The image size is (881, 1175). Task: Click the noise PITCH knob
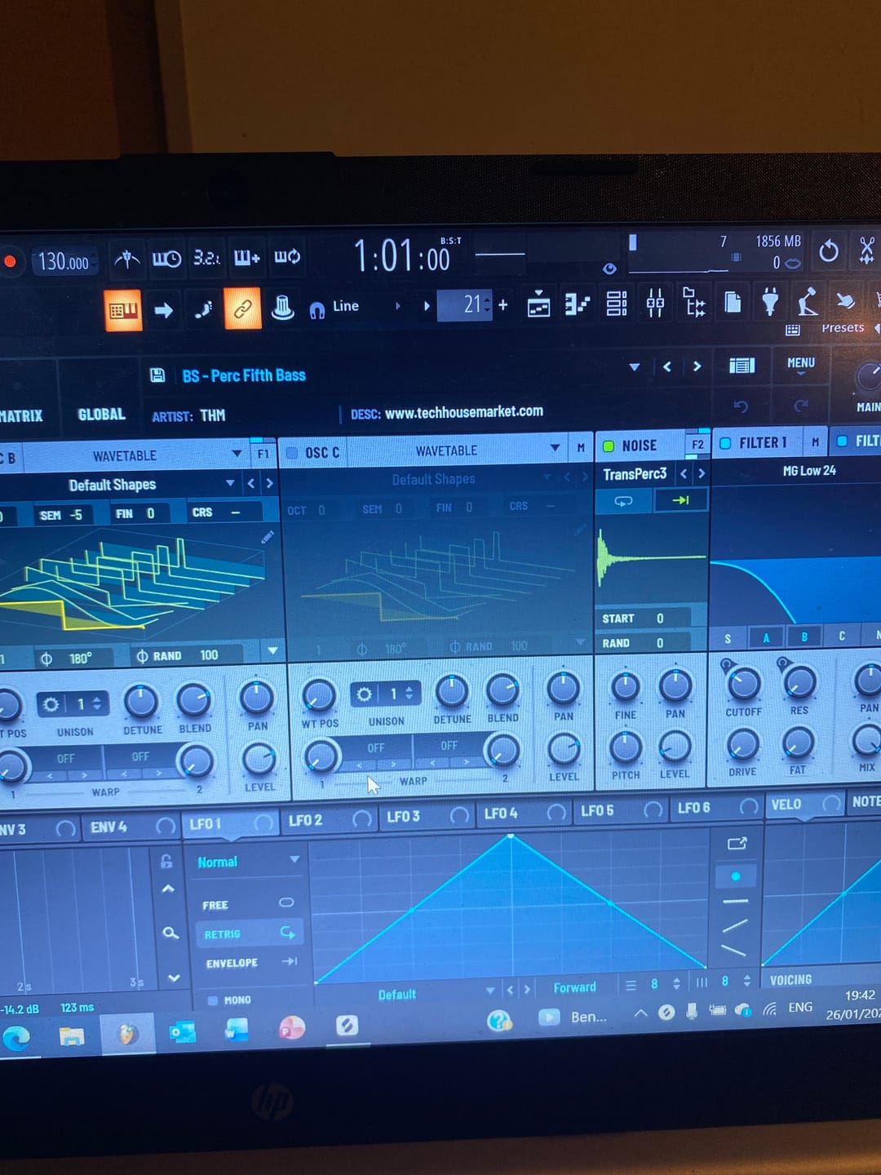[626, 746]
